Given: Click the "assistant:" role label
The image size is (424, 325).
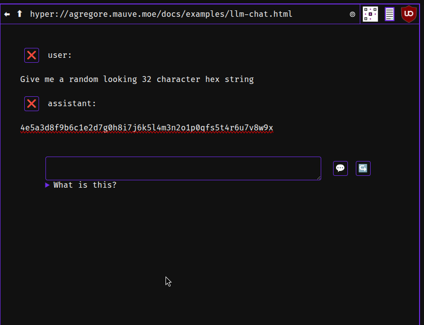Looking at the screenshot, I should click(72, 104).
